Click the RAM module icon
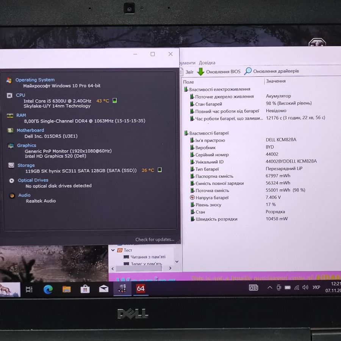This screenshot has height=341, width=341. click(x=10, y=116)
